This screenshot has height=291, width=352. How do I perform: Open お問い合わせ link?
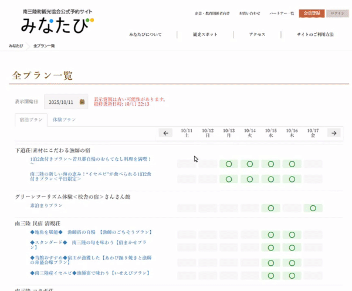click(x=250, y=13)
